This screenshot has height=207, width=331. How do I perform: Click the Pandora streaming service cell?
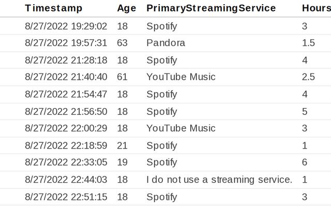click(165, 43)
